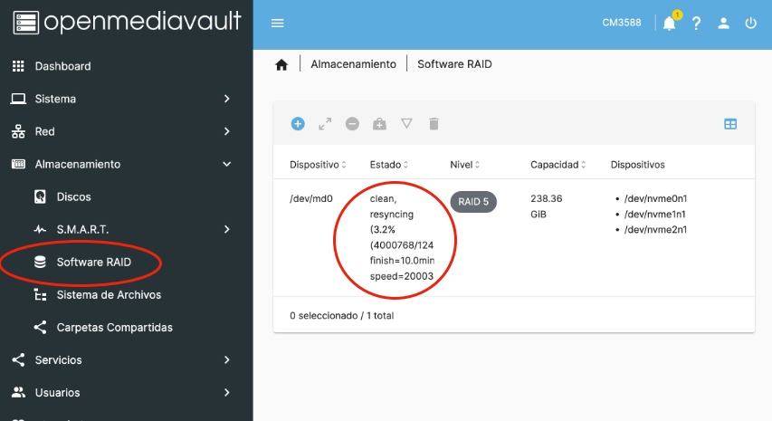This screenshot has height=421, width=772.
Task: Click the Almacenamiento storage icon
Action: pyautogui.click(x=18, y=164)
